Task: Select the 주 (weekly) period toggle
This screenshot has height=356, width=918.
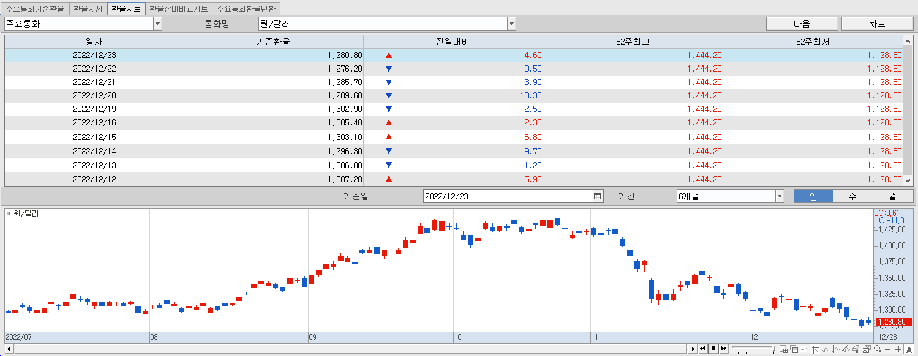Action: (x=852, y=196)
